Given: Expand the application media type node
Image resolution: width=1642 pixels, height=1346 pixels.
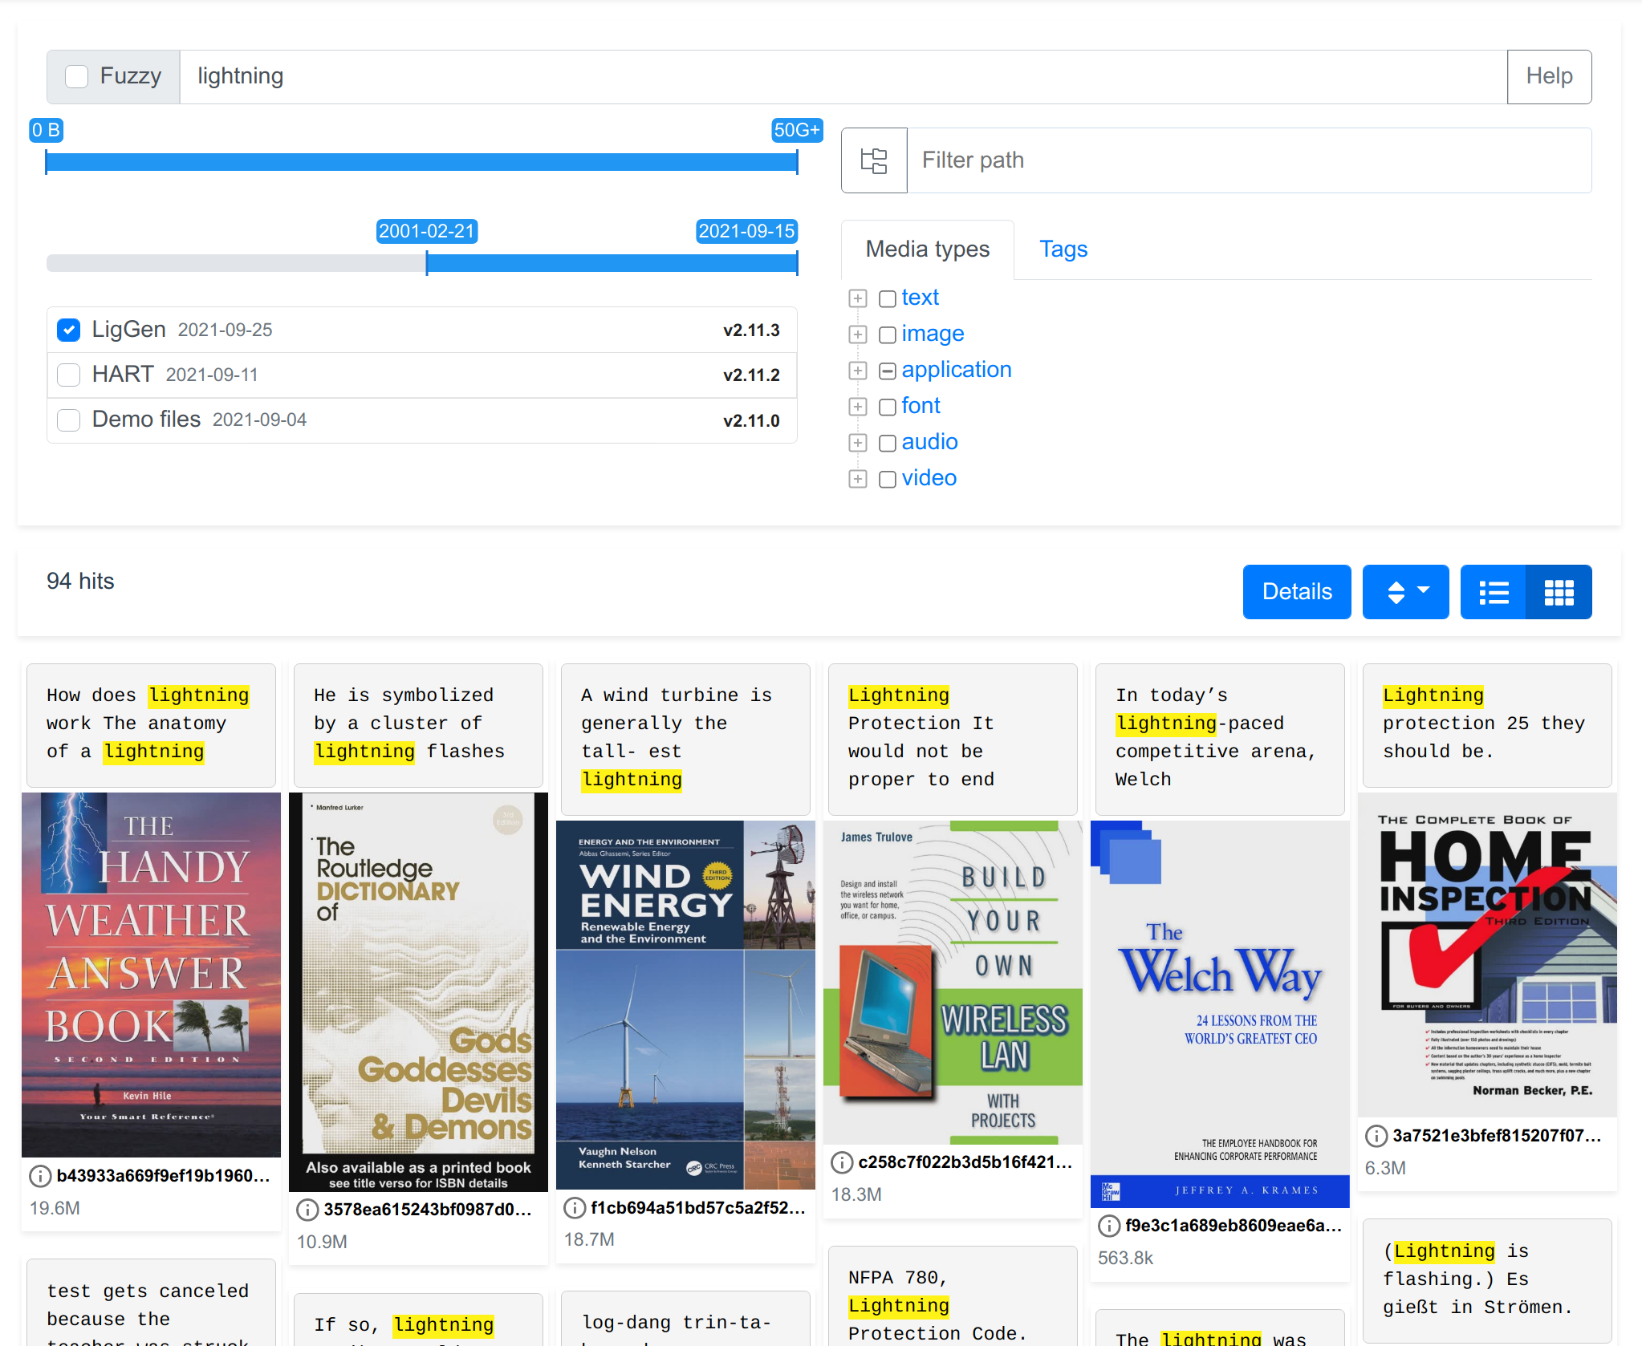Looking at the screenshot, I should (858, 371).
